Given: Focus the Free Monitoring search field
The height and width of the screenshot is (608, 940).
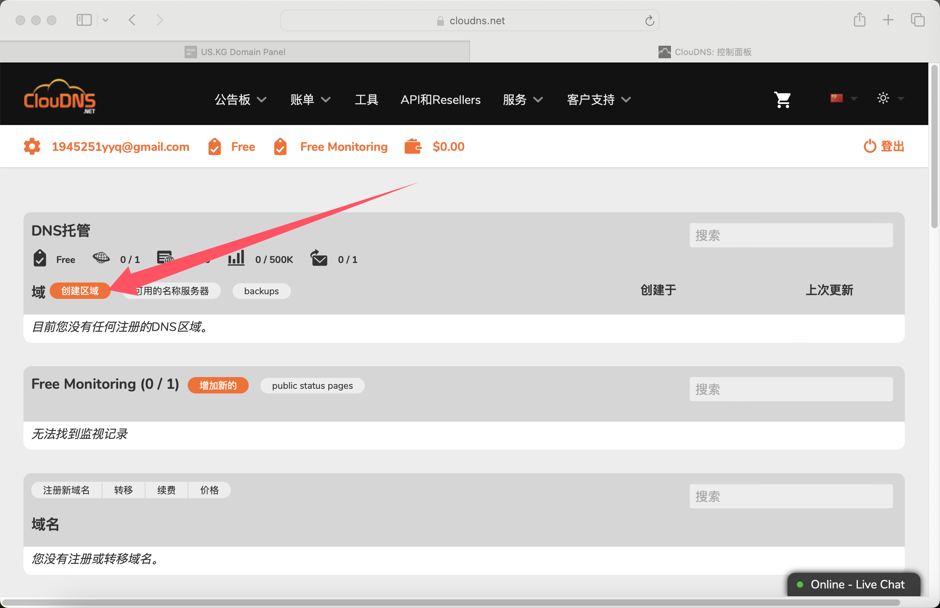Looking at the screenshot, I should click(791, 389).
